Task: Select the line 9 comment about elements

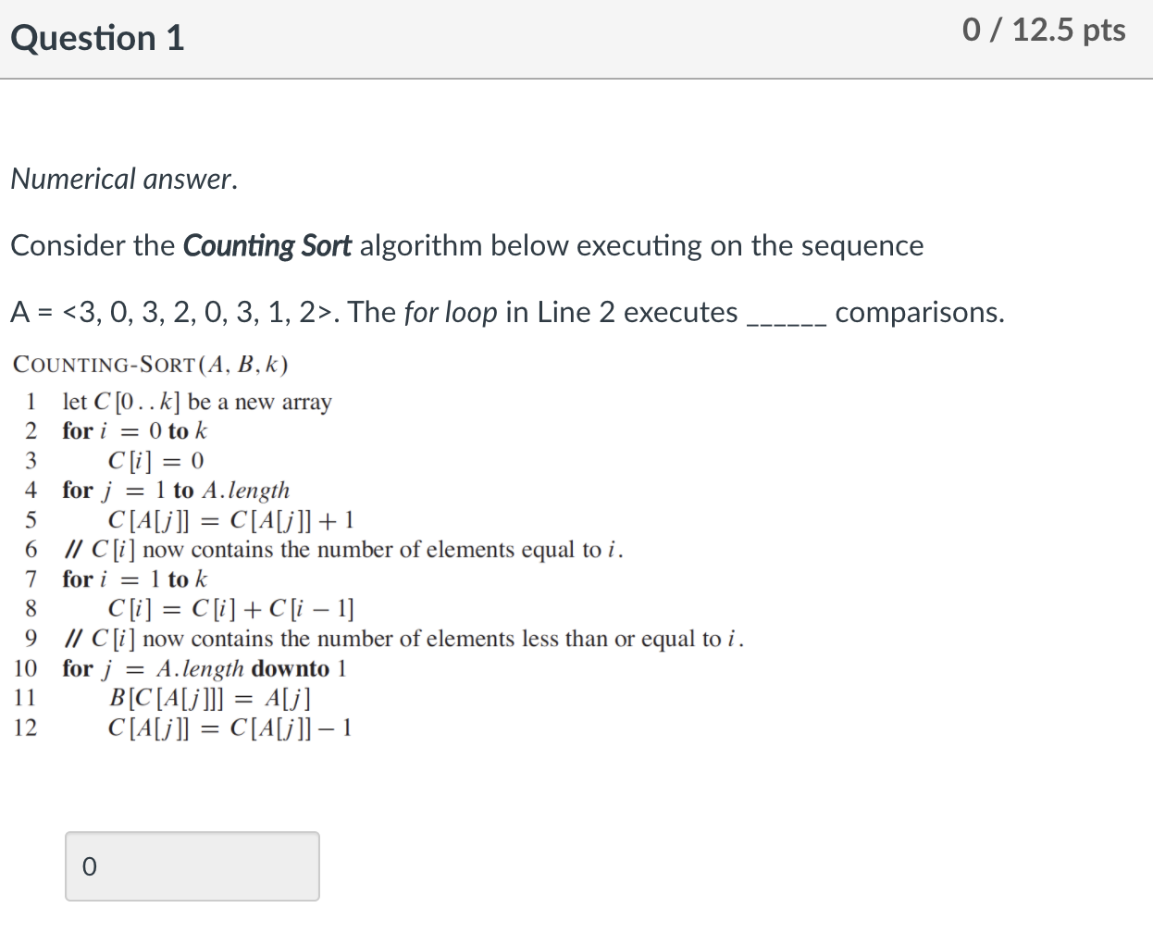Action: click(x=403, y=639)
